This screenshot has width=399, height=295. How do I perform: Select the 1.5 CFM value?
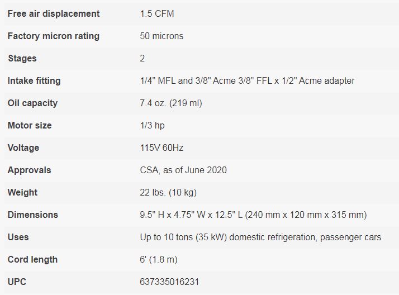[x=157, y=13]
